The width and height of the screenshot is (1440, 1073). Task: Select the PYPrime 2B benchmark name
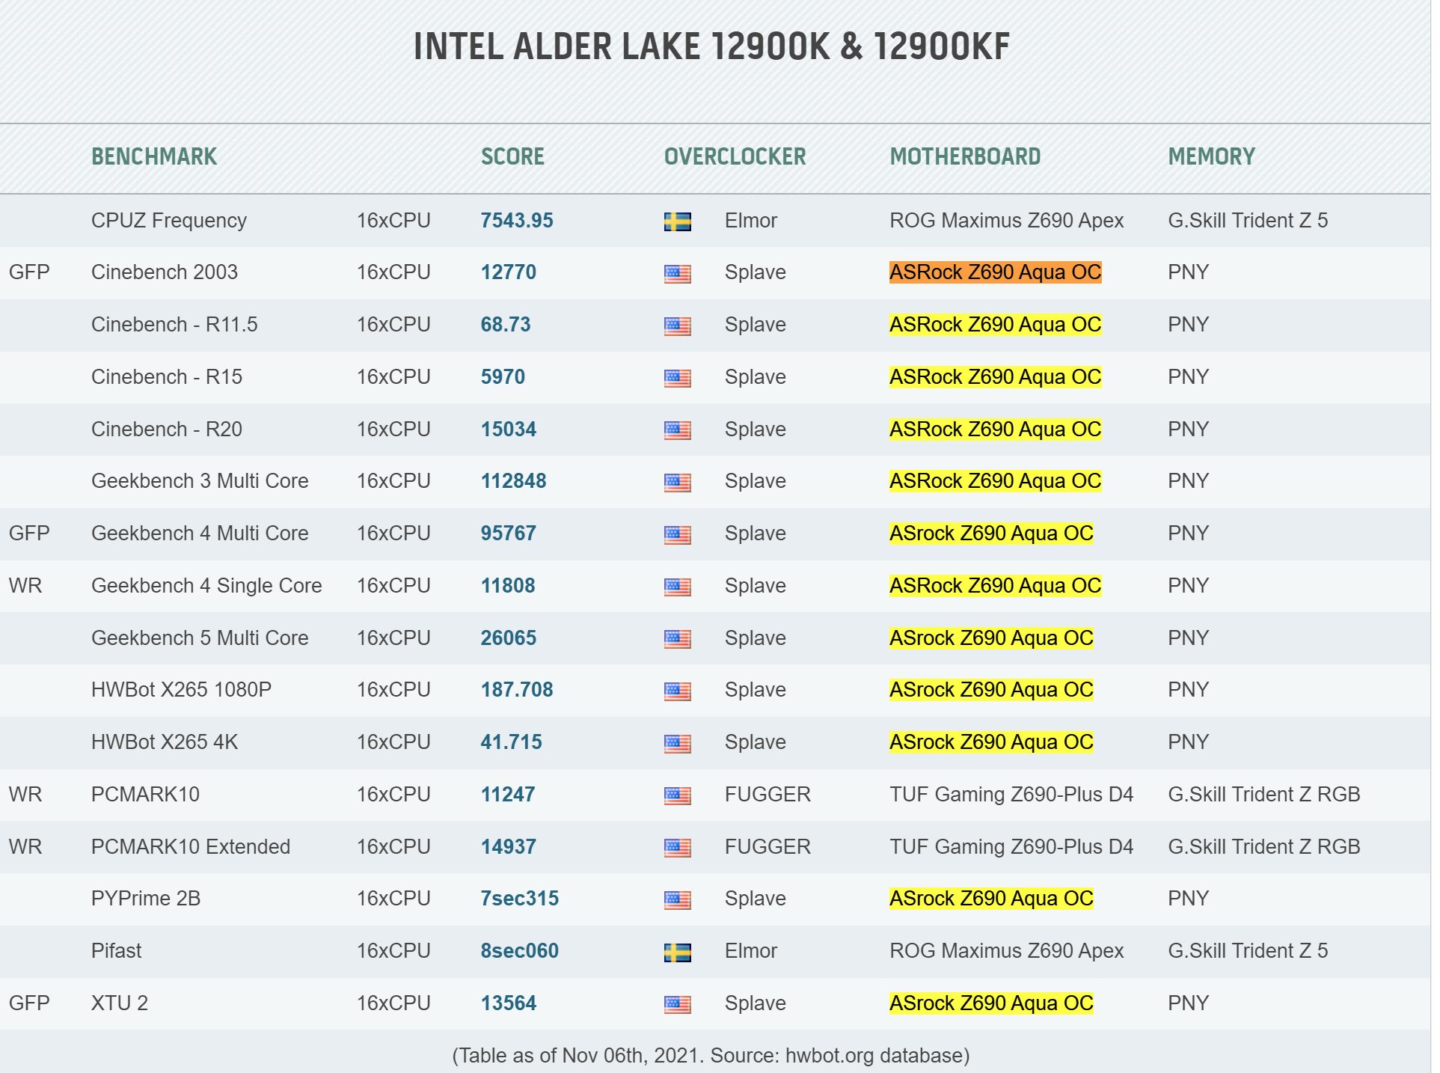pos(146,899)
